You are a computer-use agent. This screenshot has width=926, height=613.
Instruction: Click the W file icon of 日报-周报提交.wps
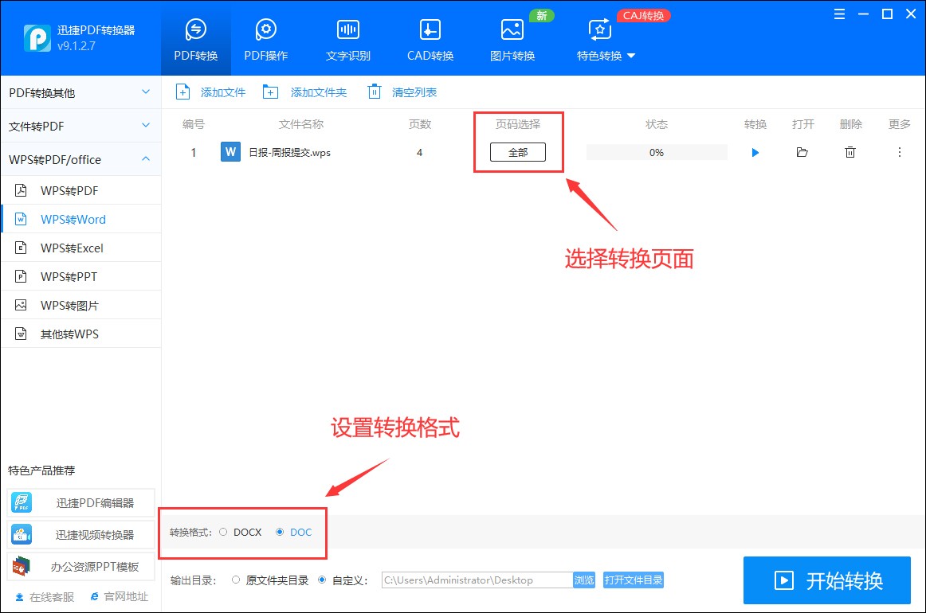pyautogui.click(x=230, y=151)
